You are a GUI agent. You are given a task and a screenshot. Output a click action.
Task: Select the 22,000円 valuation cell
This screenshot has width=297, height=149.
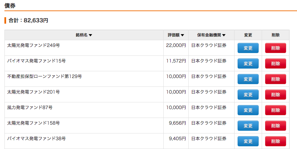coord(176,48)
